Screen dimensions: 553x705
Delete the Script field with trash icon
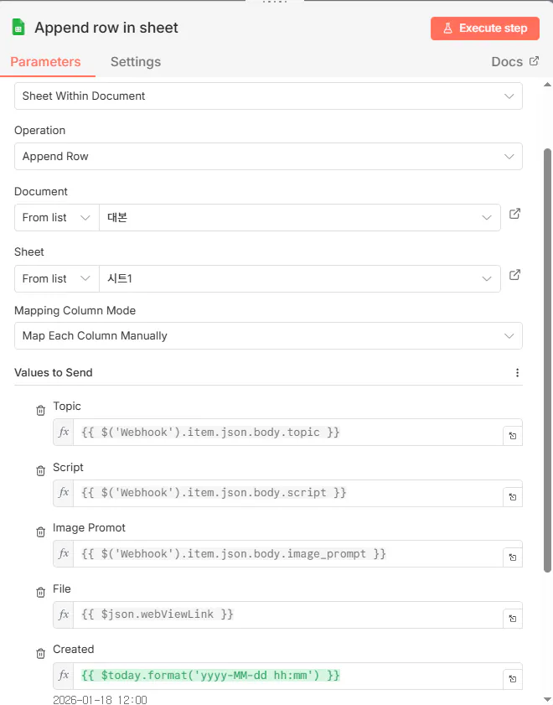(40, 471)
